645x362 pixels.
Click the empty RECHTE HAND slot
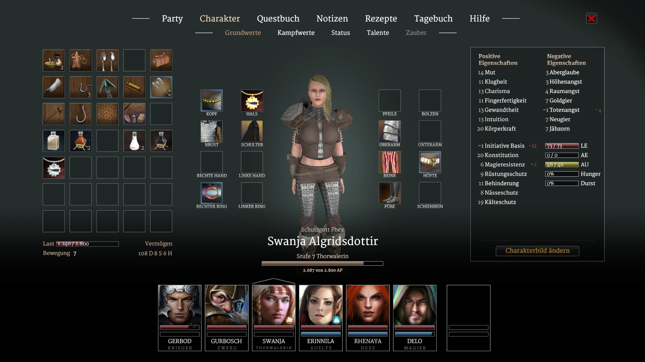pos(212,162)
